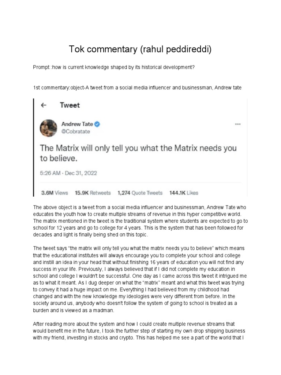The image size is (281, 375).
Task: Click the dark vertical bar left of tweet
Action: click(34, 147)
